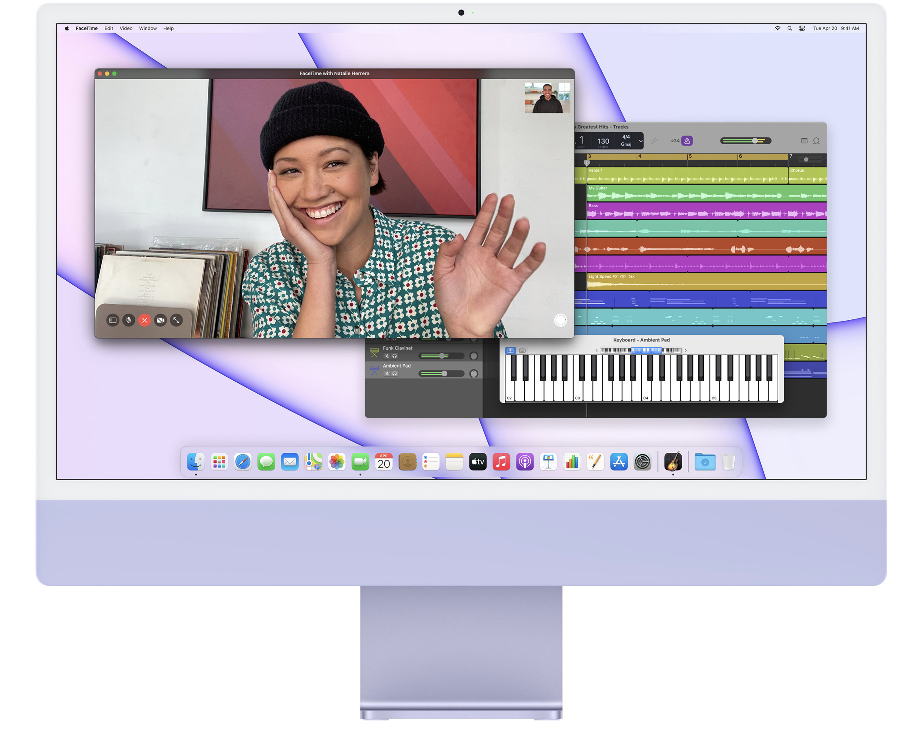Solo the Ambient Pad track
The image size is (916, 730).
click(x=394, y=374)
